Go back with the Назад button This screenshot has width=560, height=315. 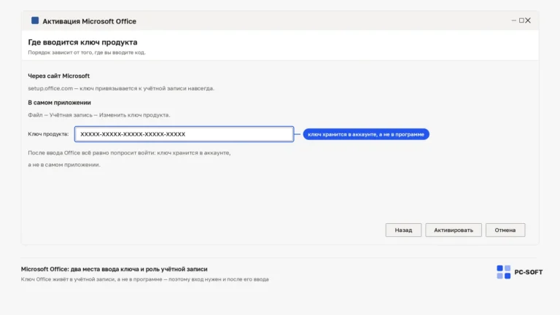403,230
